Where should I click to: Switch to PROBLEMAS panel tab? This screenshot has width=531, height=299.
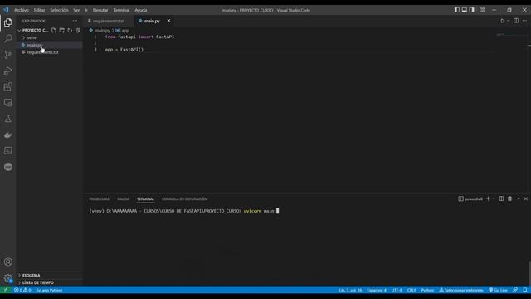point(99,199)
